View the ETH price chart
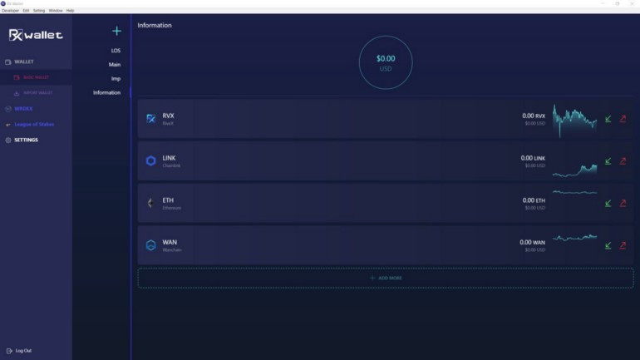Viewport: 640px width, 360px height. click(574, 192)
